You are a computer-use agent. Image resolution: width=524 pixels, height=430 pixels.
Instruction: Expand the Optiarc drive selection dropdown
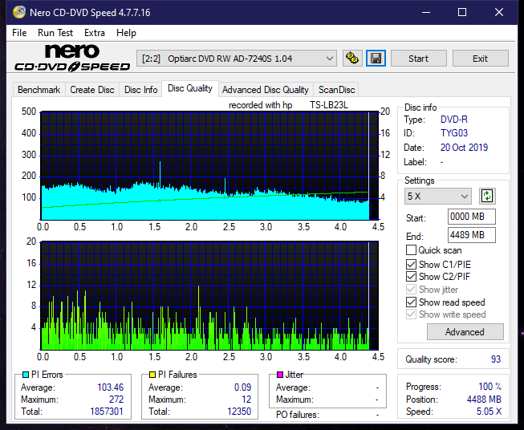[x=237, y=59]
